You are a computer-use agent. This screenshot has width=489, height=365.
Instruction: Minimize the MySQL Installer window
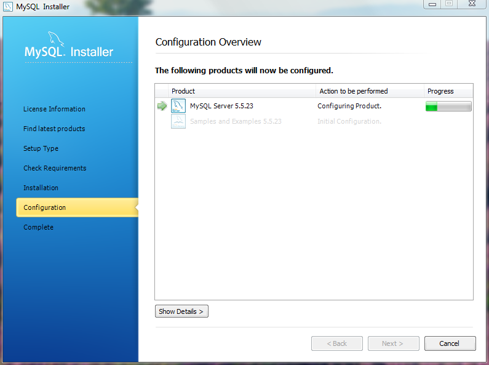(432, 4)
